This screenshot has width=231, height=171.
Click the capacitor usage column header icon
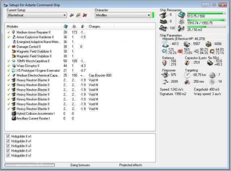(83, 27)
